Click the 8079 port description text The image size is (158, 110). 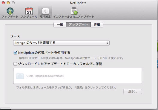click(x=71, y=58)
